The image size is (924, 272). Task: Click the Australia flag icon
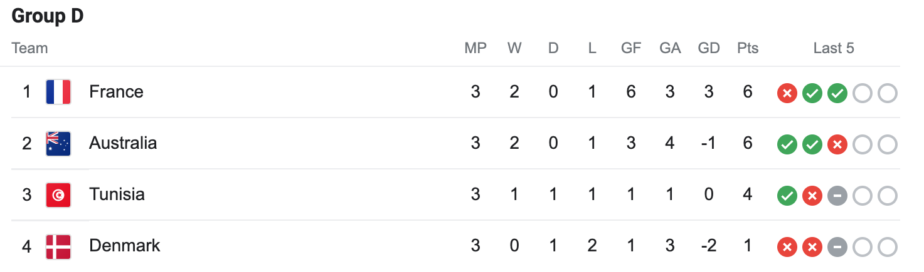pos(58,143)
